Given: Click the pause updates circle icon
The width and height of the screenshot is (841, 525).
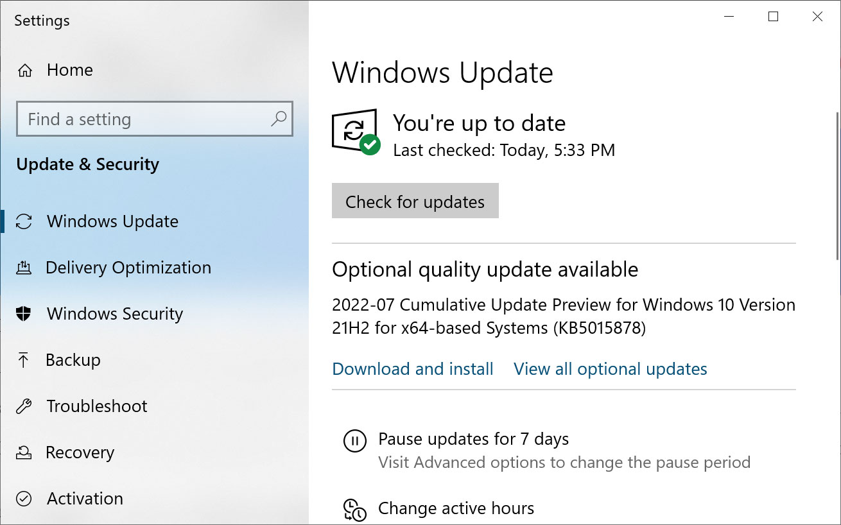Looking at the screenshot, I should click(354, 441).
